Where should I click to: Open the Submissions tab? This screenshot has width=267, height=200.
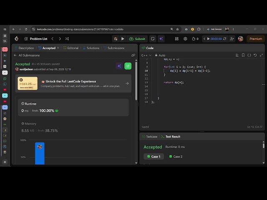114,48
